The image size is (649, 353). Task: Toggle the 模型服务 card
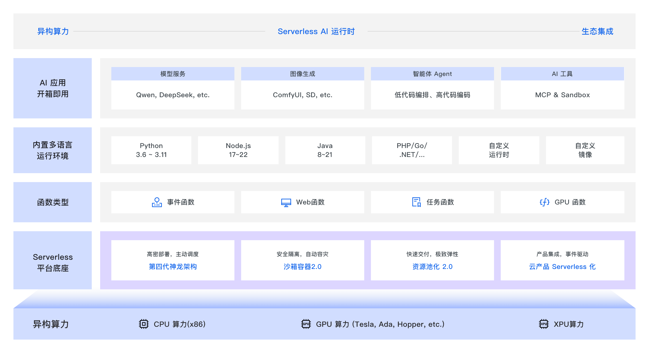click(173, 73)
